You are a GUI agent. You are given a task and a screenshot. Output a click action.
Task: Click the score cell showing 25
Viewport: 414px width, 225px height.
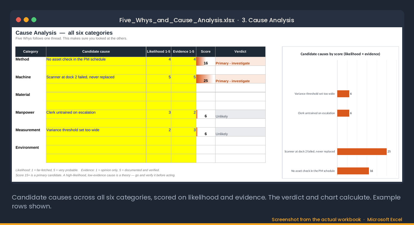point(206,79)
